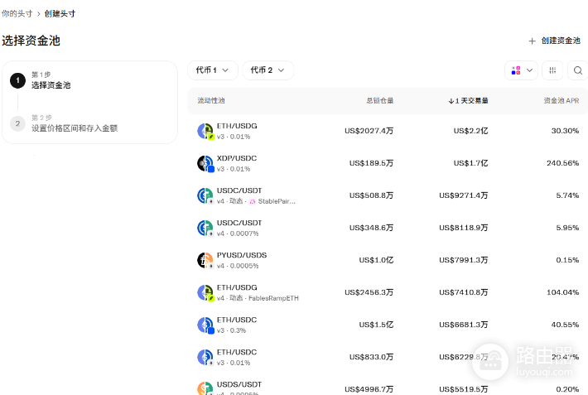Click volume value US$6681.3万
588x395 pixels.
tap(464, 325)
